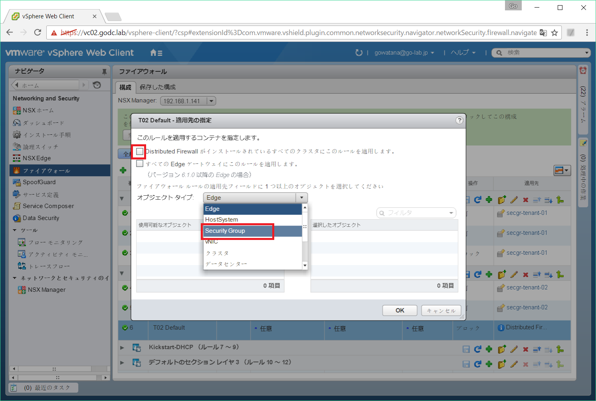Click the save icon on the Kickstart-DHCP row
The image size is (596, 401).
point(466,349)
